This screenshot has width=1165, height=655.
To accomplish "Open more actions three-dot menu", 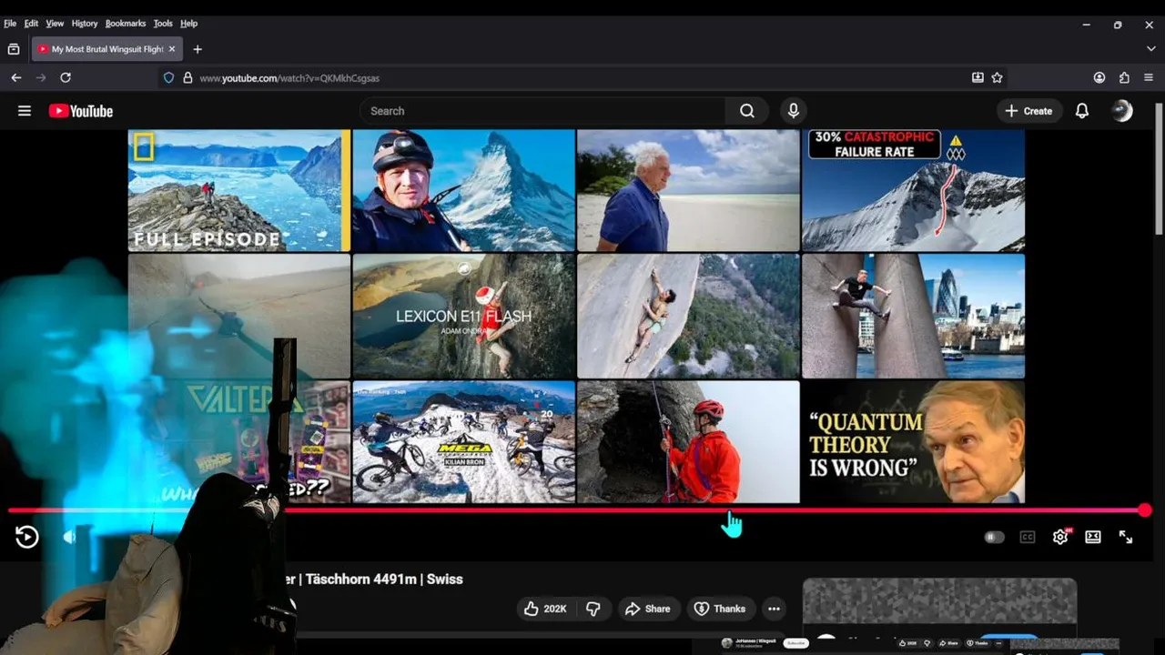I will [x=774, y=609].
